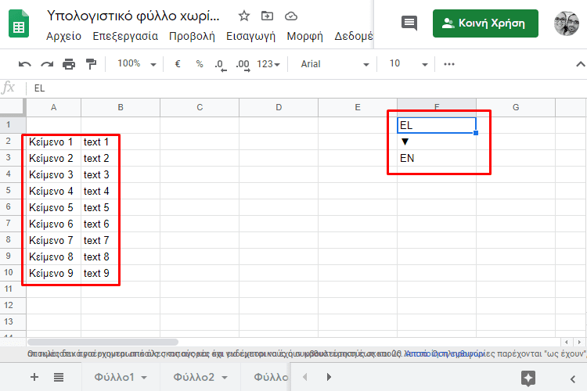The image size is (587, 391).
Task: Open the font size 10 dropdown
Action: [408, 64]
